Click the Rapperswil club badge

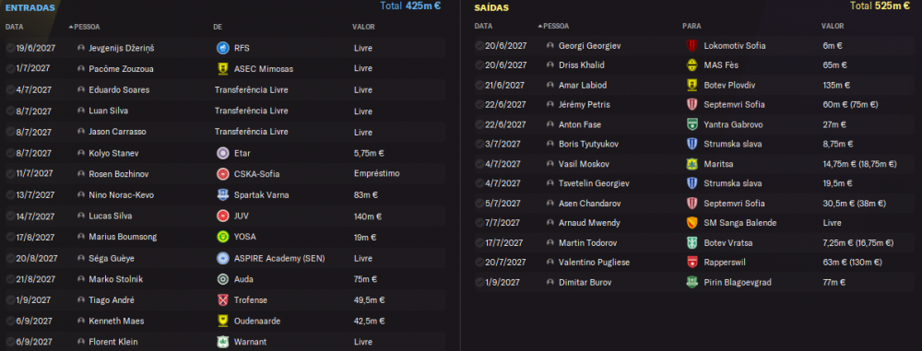click(691, 263)
